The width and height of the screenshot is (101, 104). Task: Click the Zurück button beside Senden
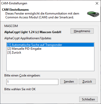click(87, 82)
